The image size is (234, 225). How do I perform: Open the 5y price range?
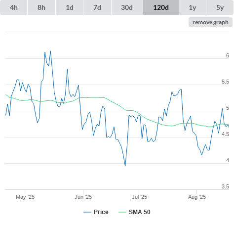point(220,7)
